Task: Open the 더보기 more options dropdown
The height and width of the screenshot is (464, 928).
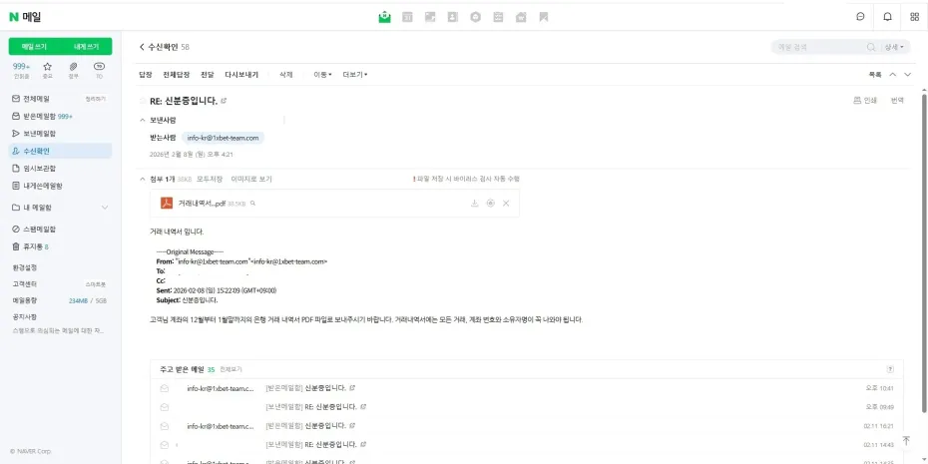Action: [x=355, y=75]
